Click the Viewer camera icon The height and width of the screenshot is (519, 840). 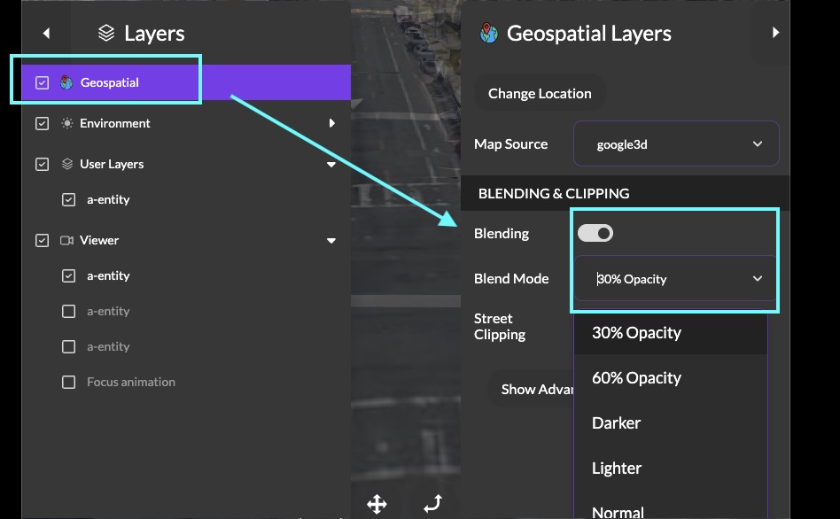click(66, 240)
